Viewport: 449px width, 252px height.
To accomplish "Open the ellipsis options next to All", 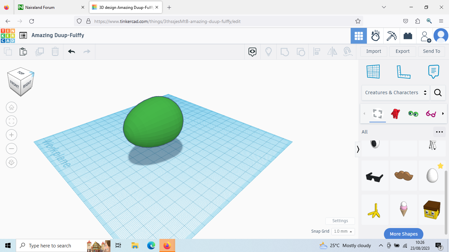I will pos(439,132).
